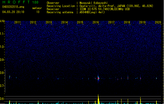
Task: Click the 0.9 kHz frequency label
Action: point(2,60)
